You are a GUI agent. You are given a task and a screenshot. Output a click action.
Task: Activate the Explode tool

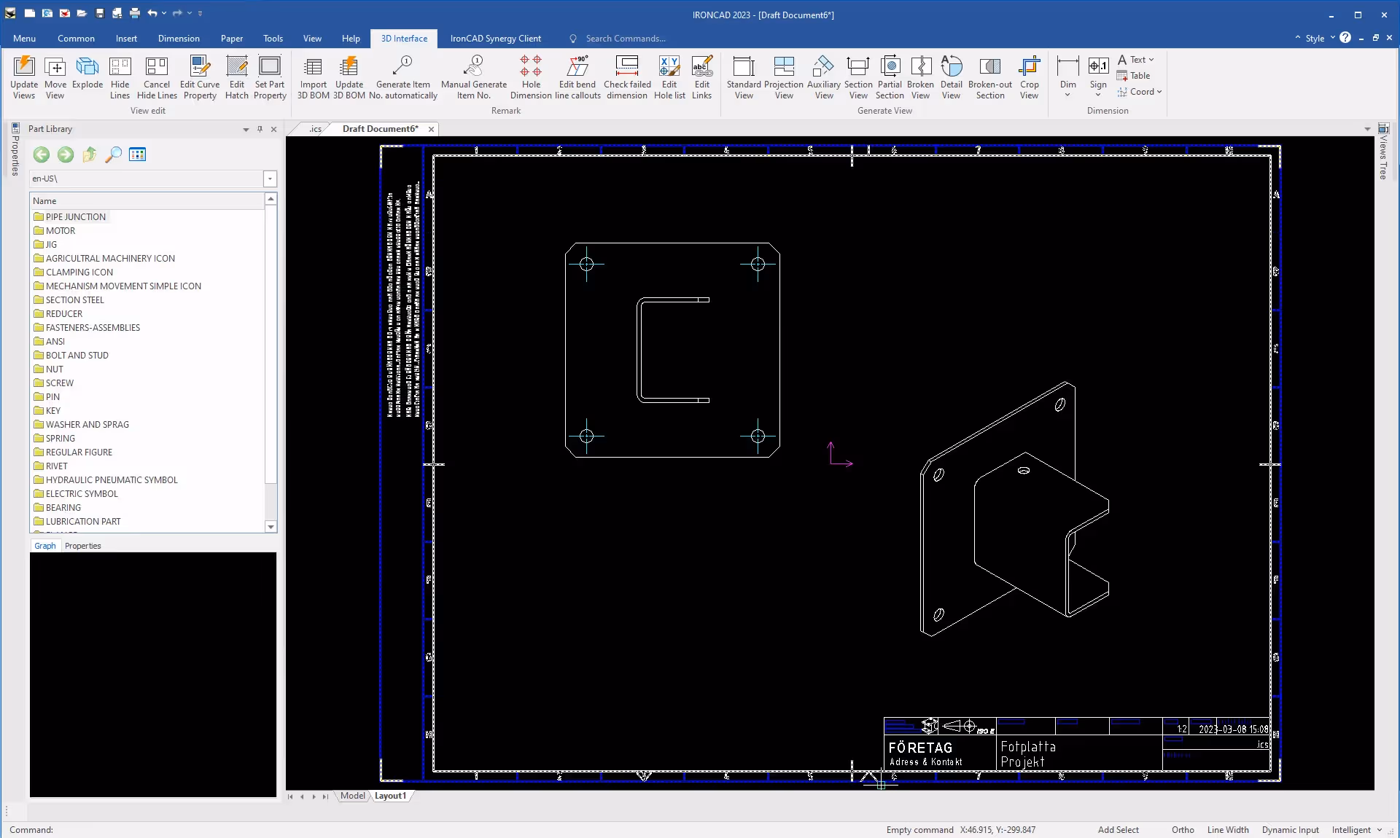[87, 77]
